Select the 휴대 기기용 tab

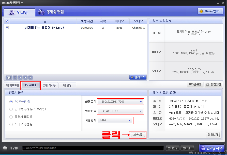49,85
